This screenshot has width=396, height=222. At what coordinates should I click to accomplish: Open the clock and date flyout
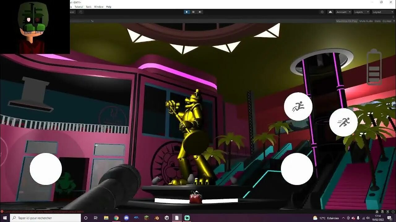tap(378, 218)
